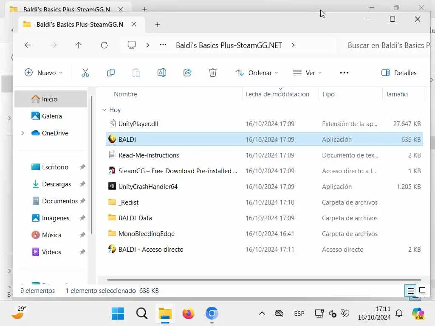Unpin Escritorio using its pin icon

point(82,167)
